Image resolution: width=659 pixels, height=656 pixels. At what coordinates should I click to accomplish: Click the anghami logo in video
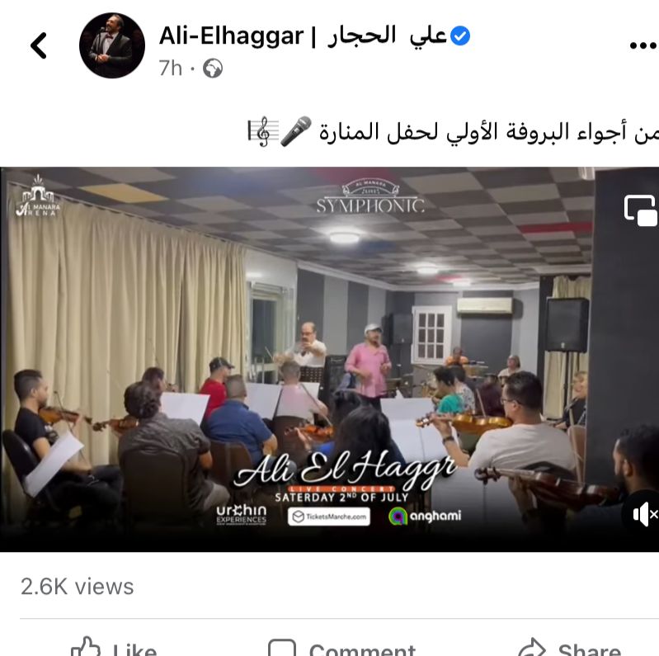coord(425,516)
